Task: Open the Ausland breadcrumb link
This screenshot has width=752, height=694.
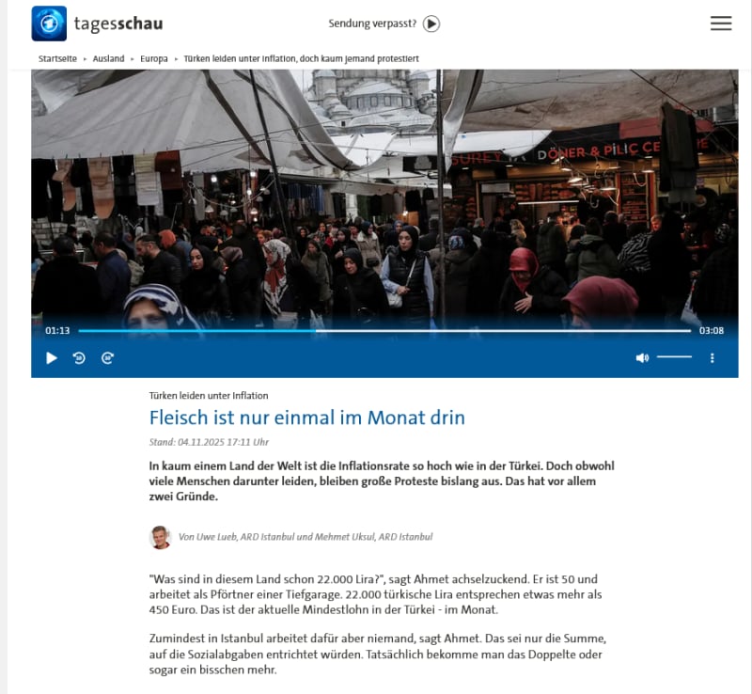Action: click(x=108, y=58)
